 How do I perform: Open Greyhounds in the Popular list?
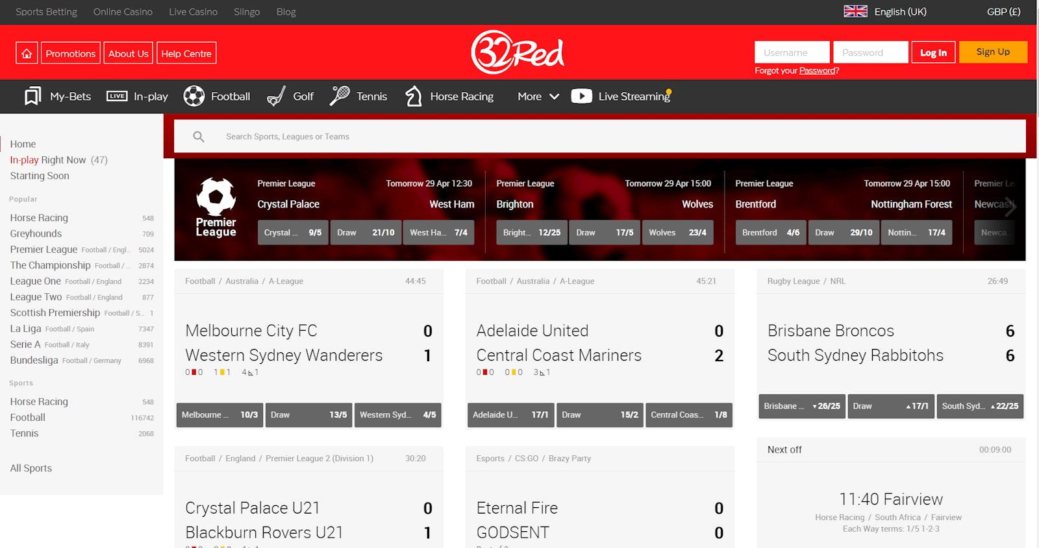(x=36, y=233)
